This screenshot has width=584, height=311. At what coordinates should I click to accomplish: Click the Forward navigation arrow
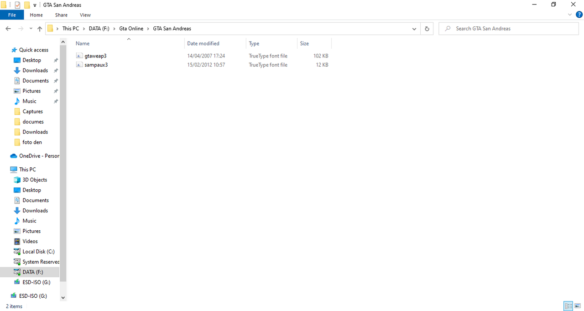tap(21, 28)
